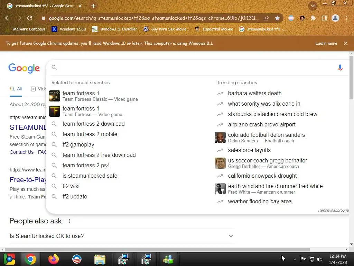Click the face avatar extension icon
This screenshot has height=266, width=354.
tap(302, 18)
